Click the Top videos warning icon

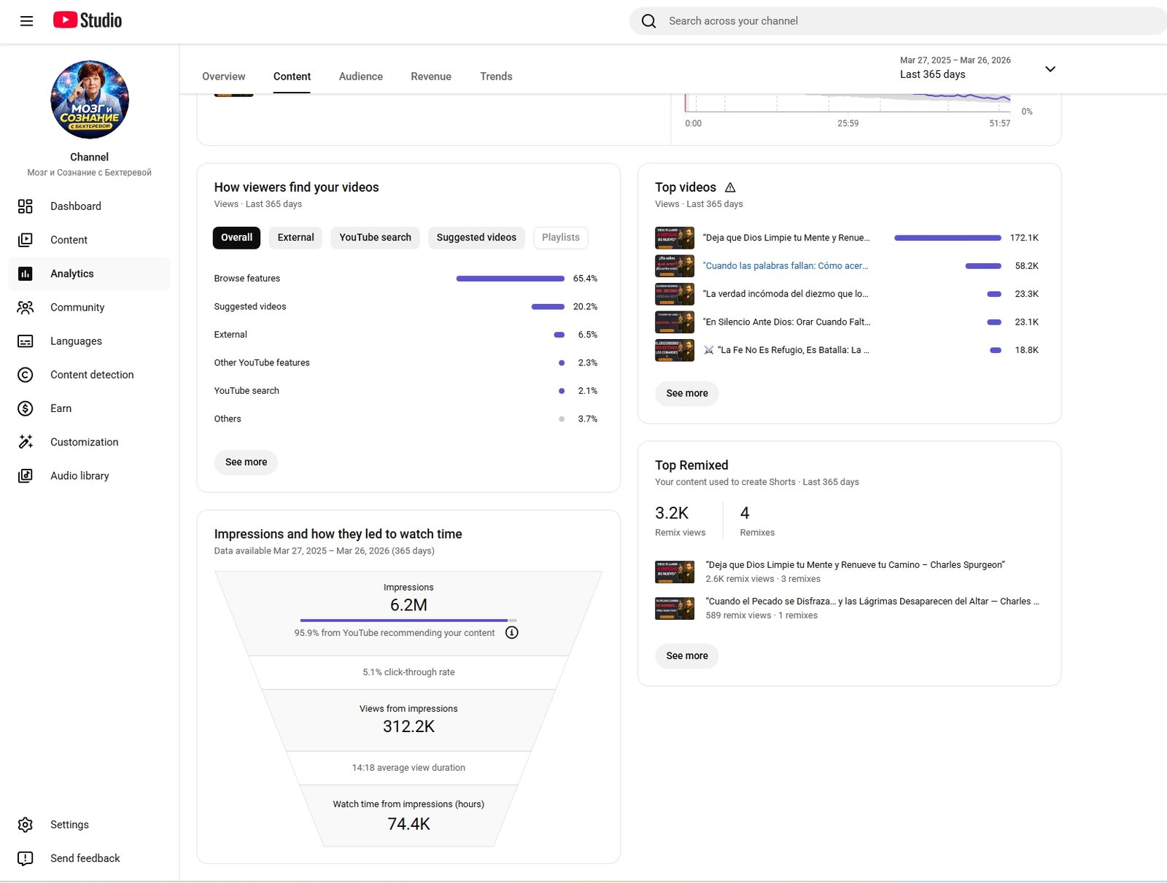[730, 187]
